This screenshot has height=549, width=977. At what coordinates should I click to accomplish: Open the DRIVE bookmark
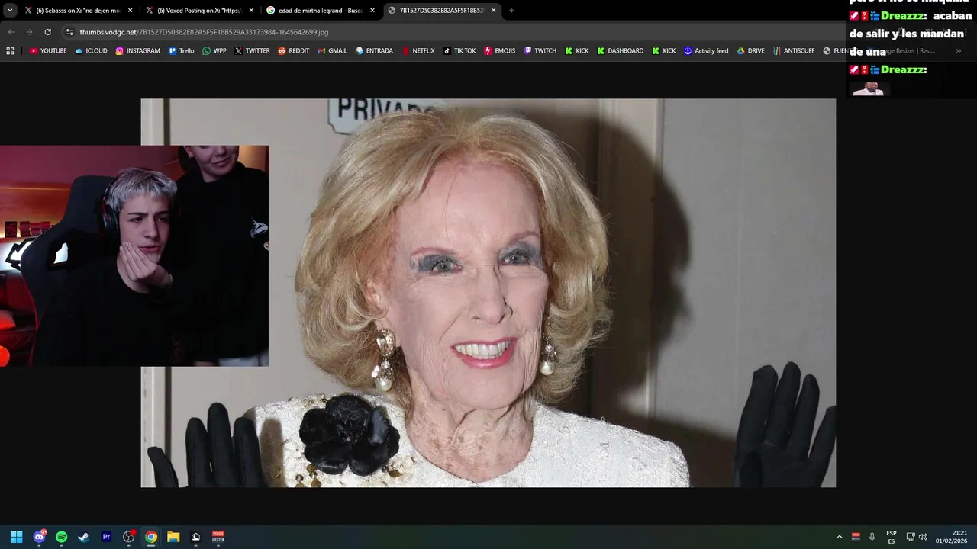[750, 51]
